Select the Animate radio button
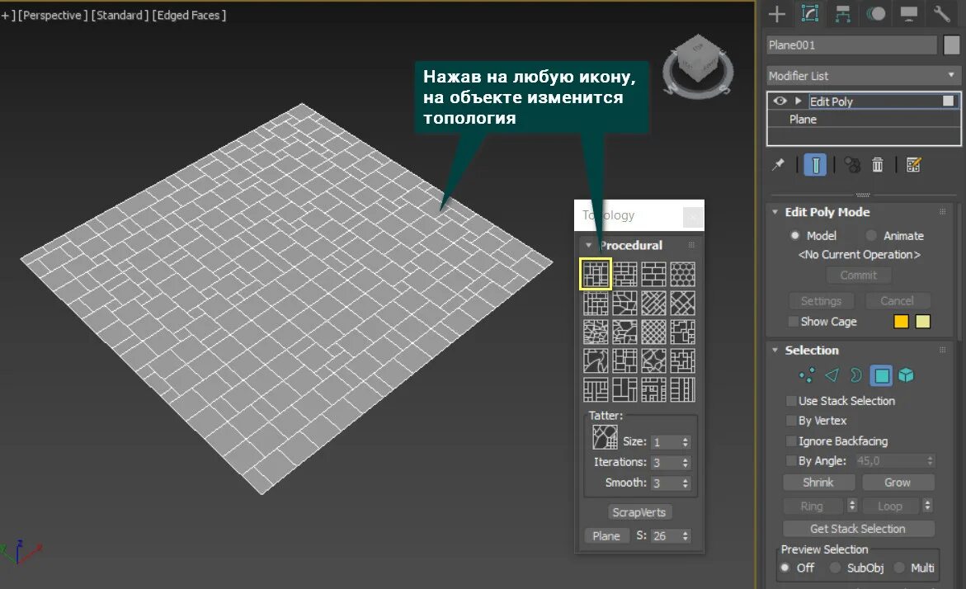 (x=871, y=235)
